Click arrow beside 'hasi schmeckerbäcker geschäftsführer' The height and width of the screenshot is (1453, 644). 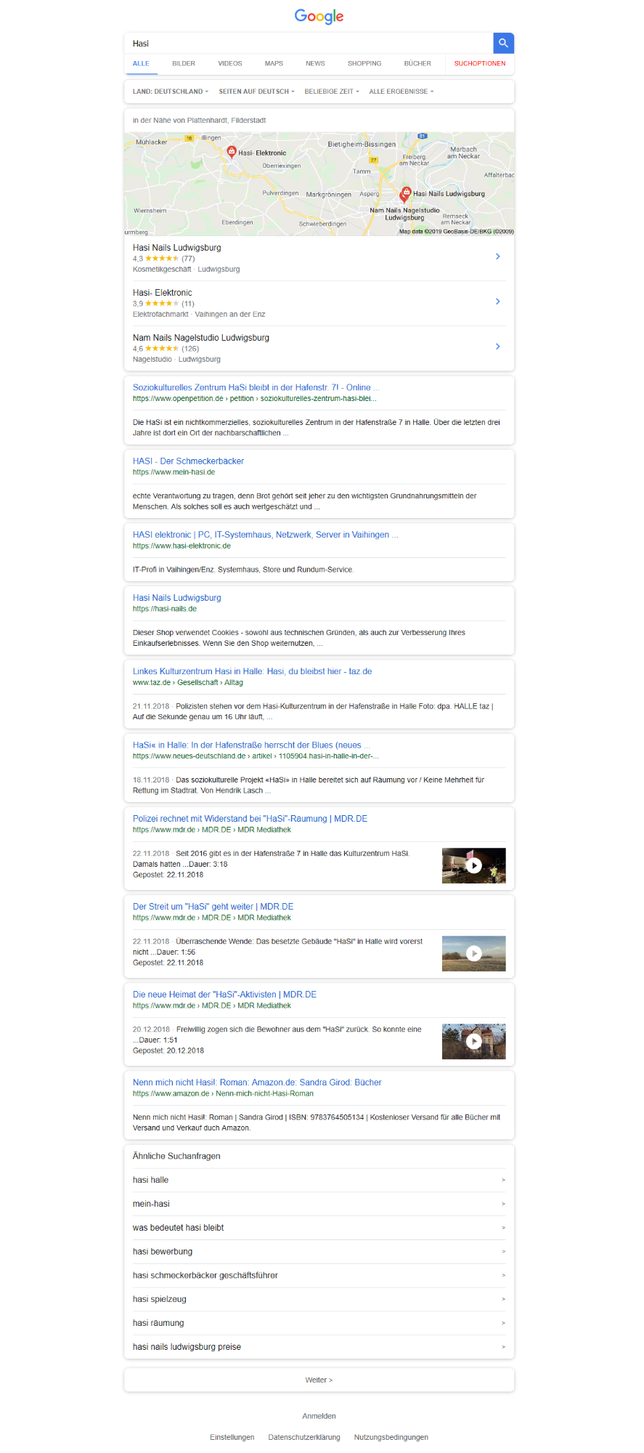503,1275
